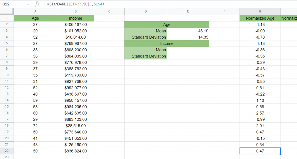This screenshot has height=159, width=297.
Task: Open the Name Box dropdown arrow
Action: coord(28,4)
